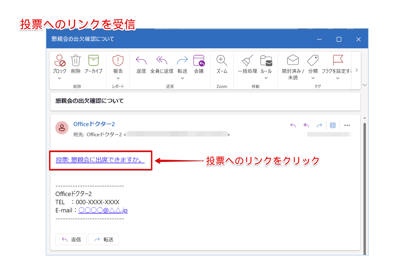Image resolution: width=409 pixels, height=273 pixels.
Task: Open more actions via the ellipsis icon
Action: (x=347, y=125)
